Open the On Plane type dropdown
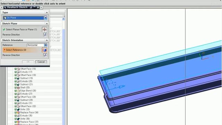222x125 pixels. [45, 18]
